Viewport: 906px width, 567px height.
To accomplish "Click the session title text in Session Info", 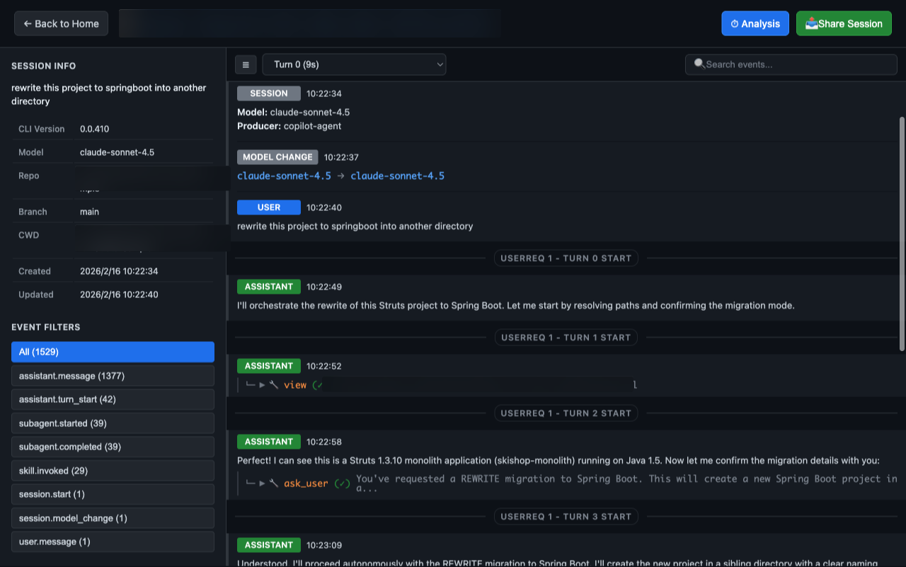I will pyautogui.click(x=109, y=95).
